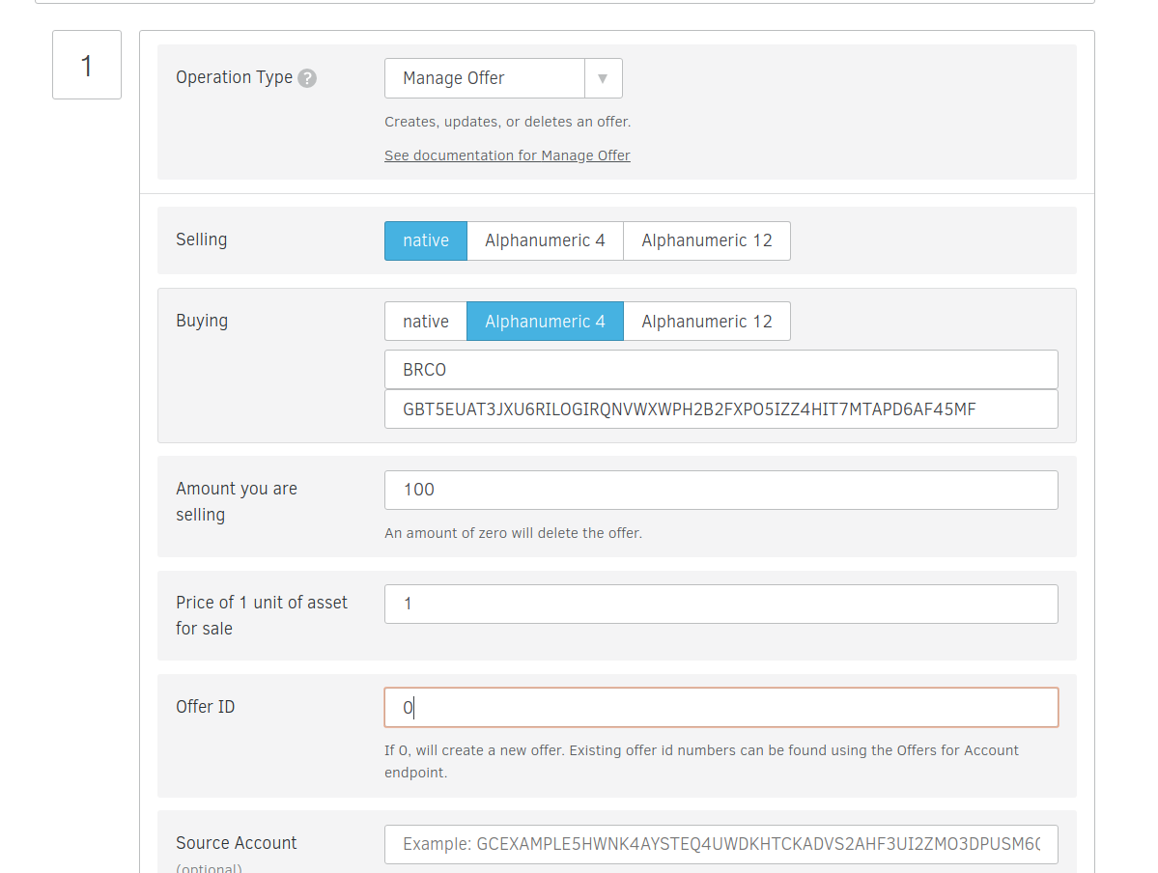Click the Operation Type label text

click(234, 77)
